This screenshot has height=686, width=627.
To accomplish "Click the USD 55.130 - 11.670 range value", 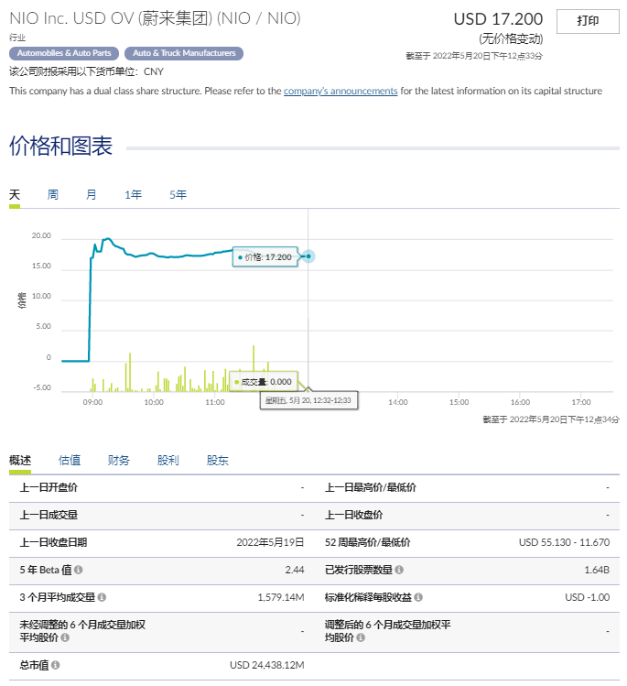I will click(564, 542).
